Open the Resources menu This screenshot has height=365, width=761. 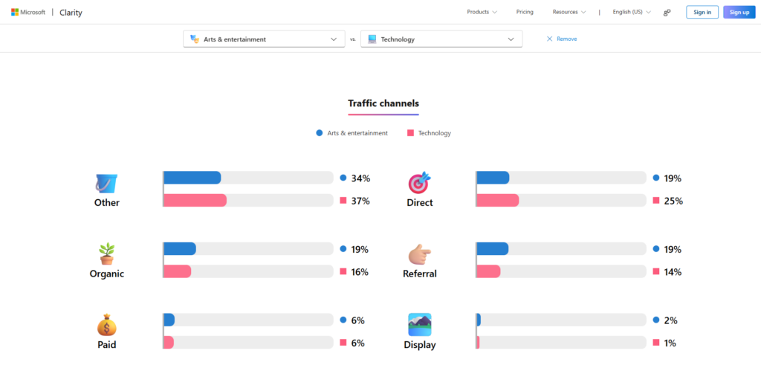point(569,12)
